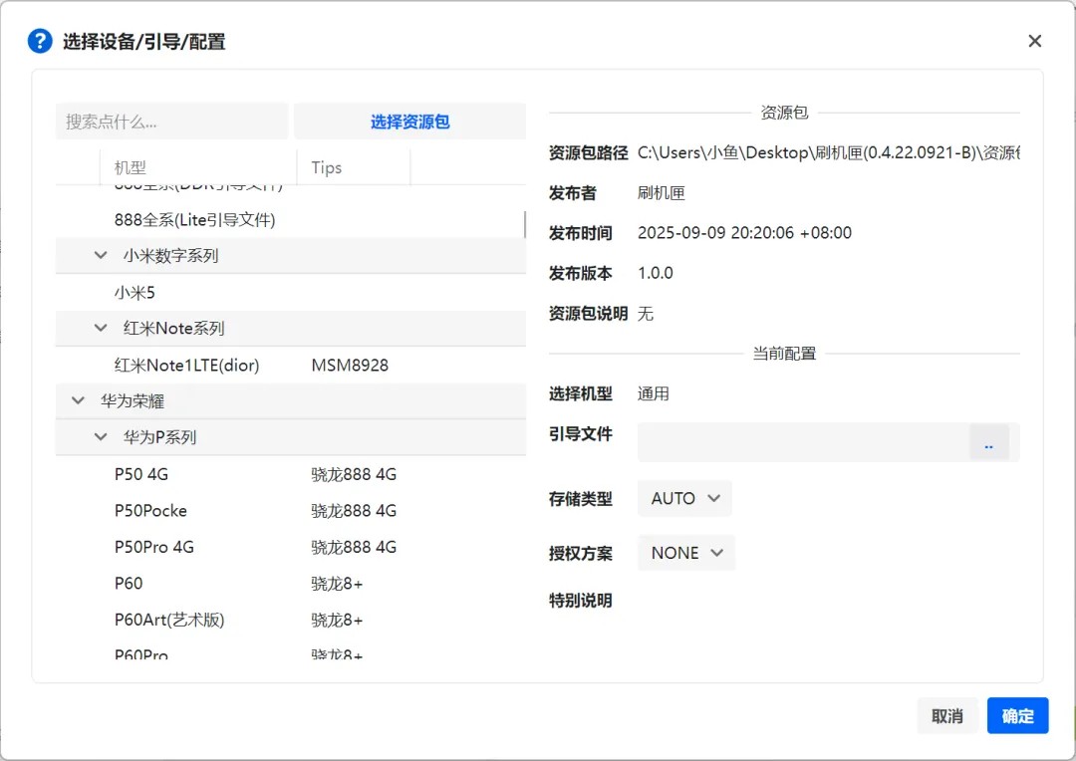Select the 'P50Pocke' device row
1076x761 pixels.
click(290, 511)
